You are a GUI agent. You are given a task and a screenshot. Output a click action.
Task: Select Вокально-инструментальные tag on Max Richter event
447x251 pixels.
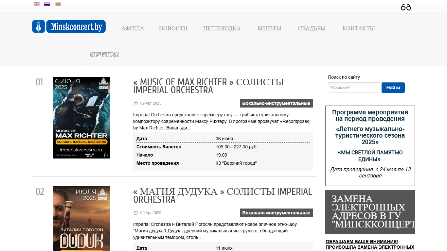click(276, 103)
